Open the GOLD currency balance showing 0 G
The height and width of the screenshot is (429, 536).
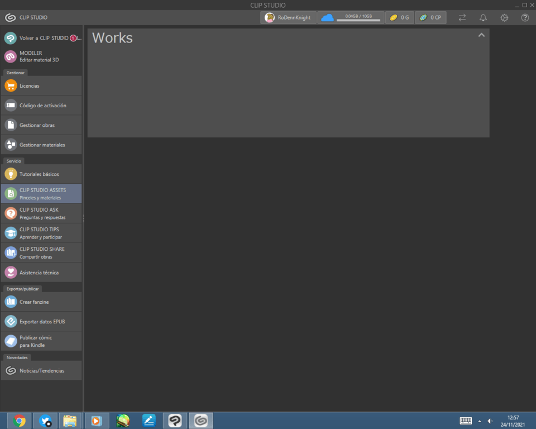click(x=399, y=17)
